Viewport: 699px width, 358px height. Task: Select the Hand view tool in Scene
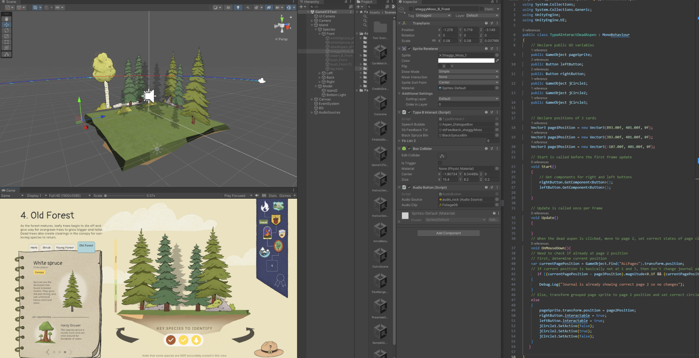pyautogui.click(x=6, y=19)
